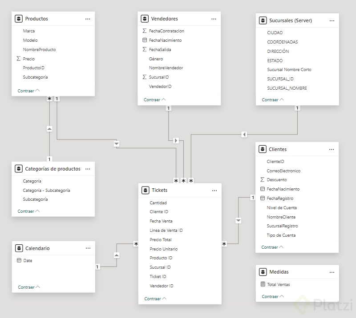Click the sigma icon next to Precio
The width and height of the screenshot is (356, 318).
click(19, 59)
